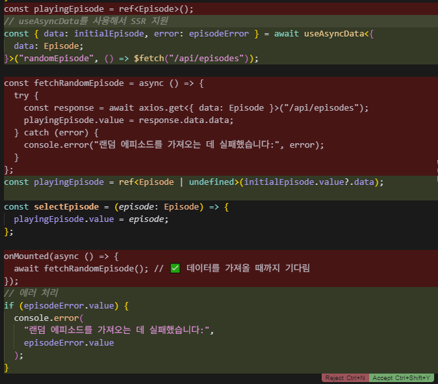
Task: Click the diff marker on the right scrollbar
Action: coord(436,163)
